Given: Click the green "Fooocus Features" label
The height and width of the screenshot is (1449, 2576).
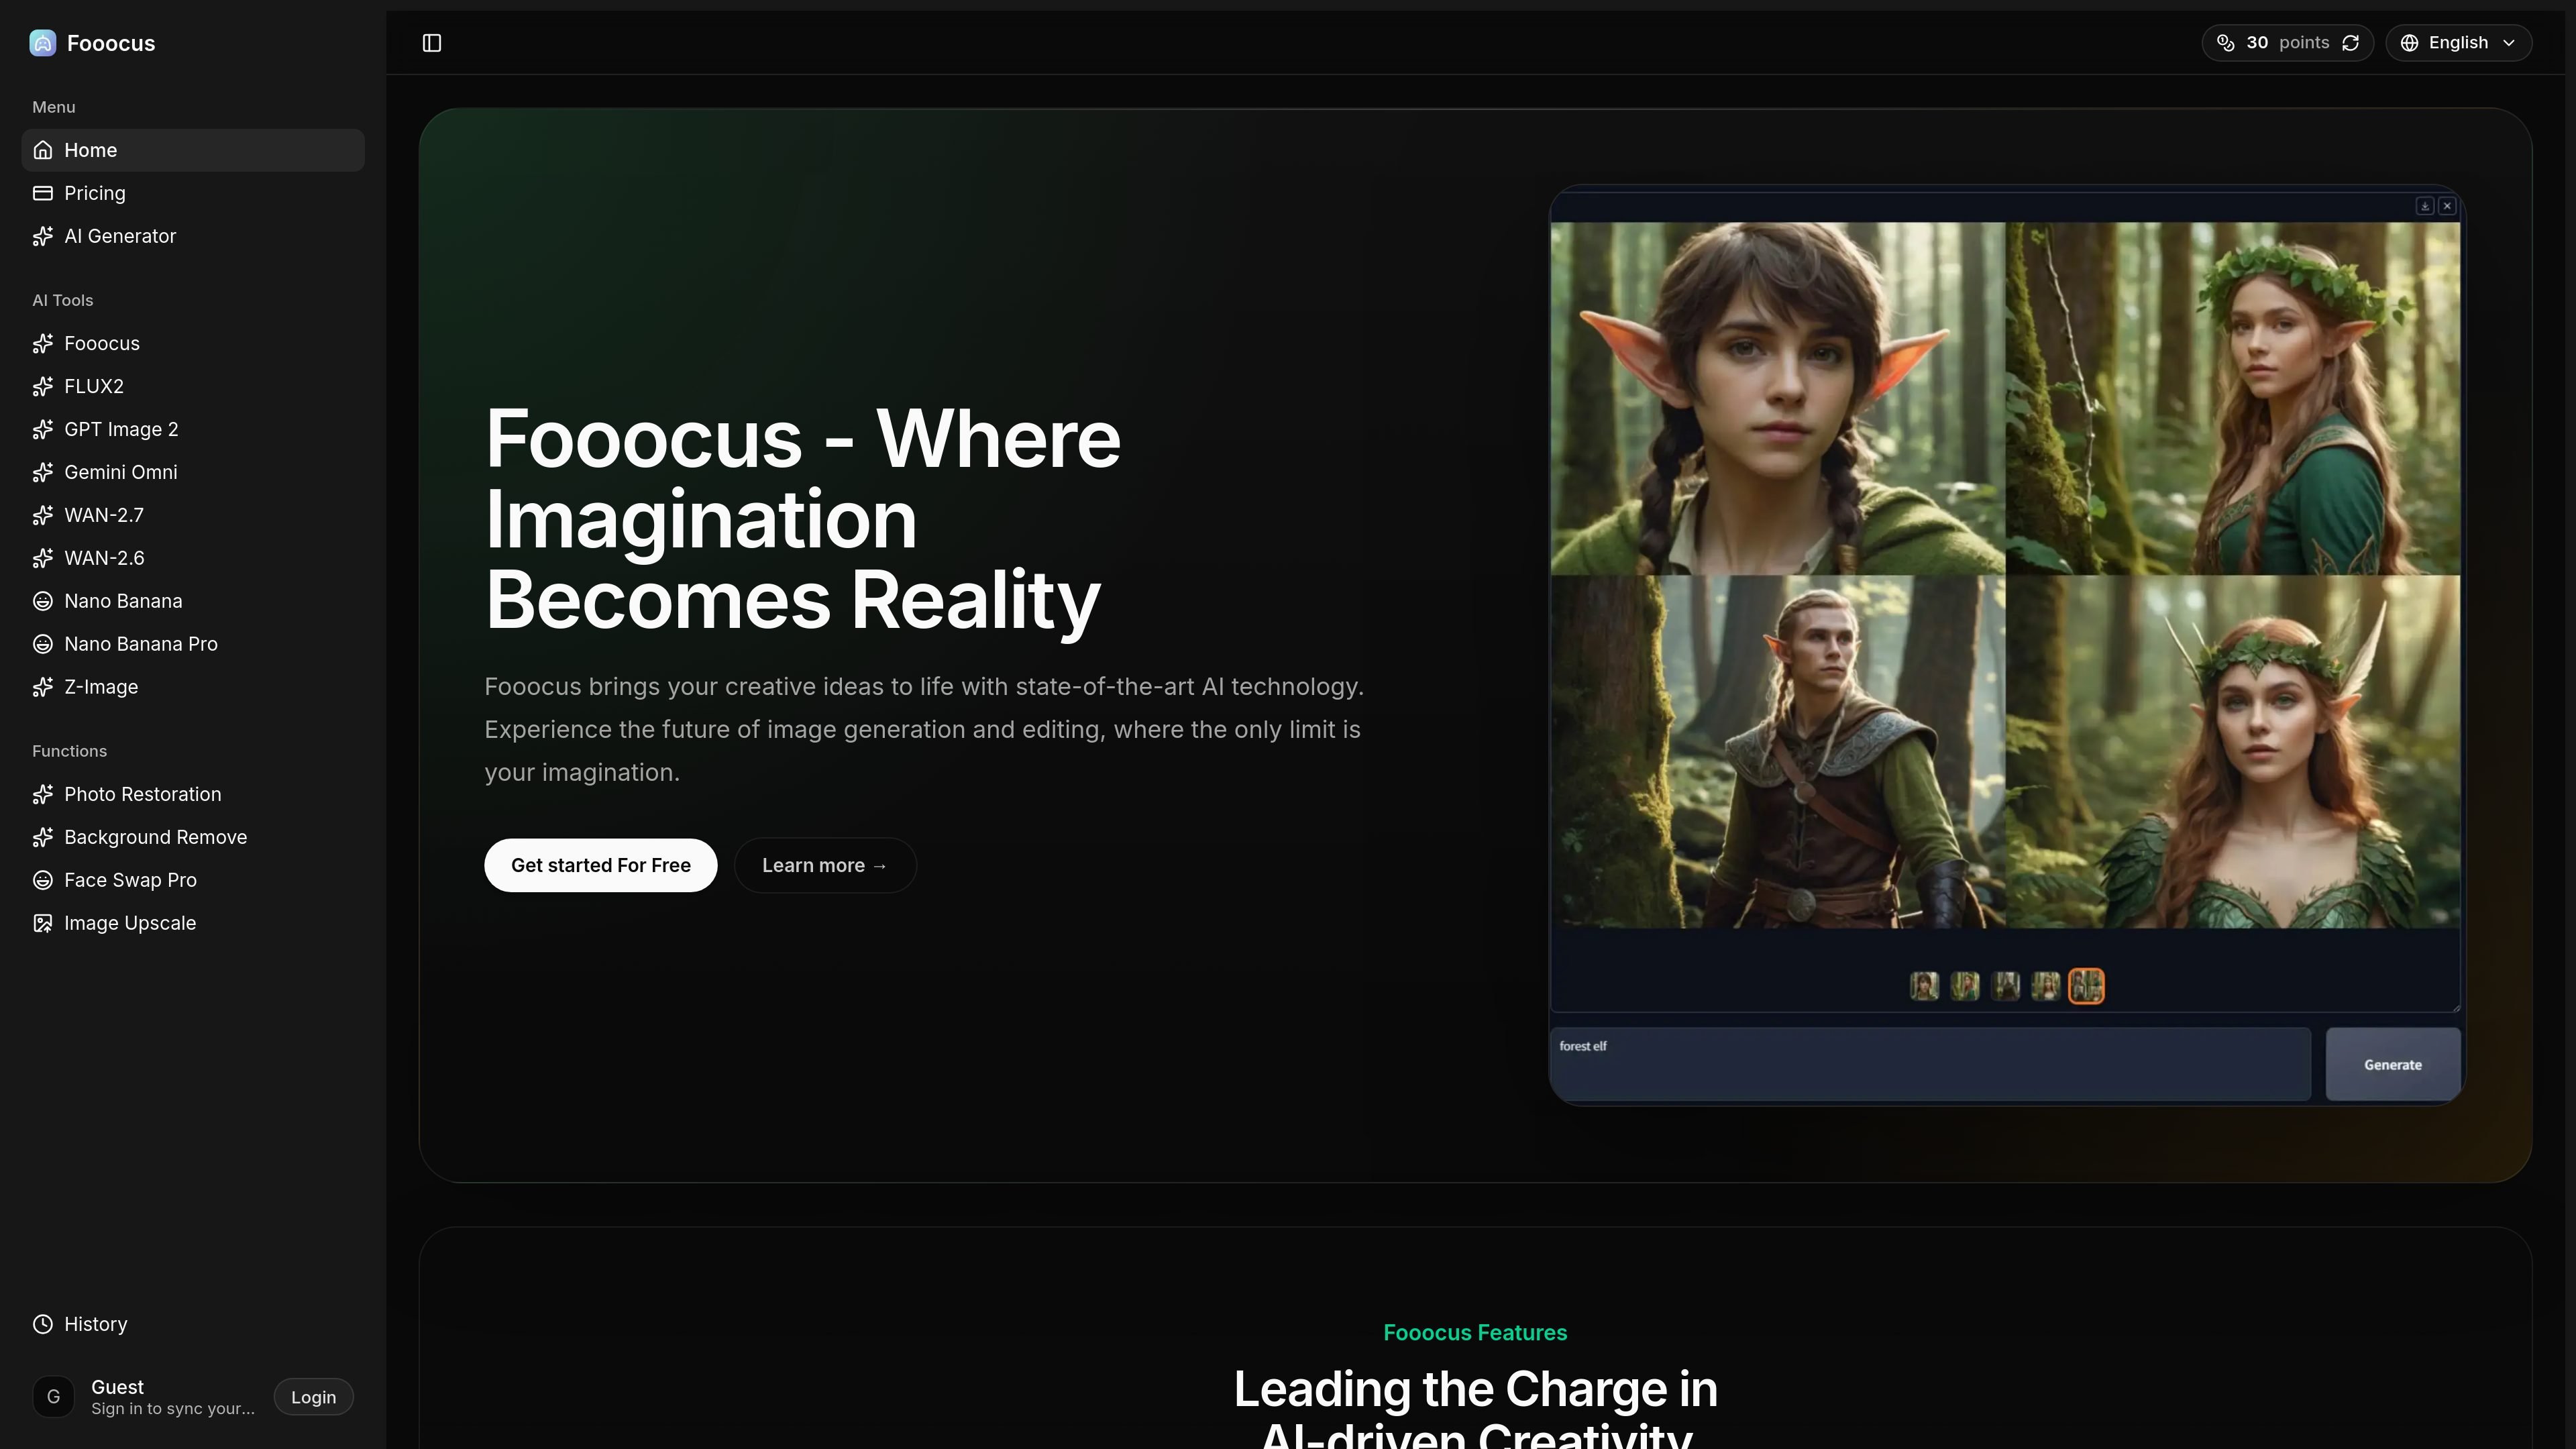Looking at the screenshot, I should [1475, 1333].
